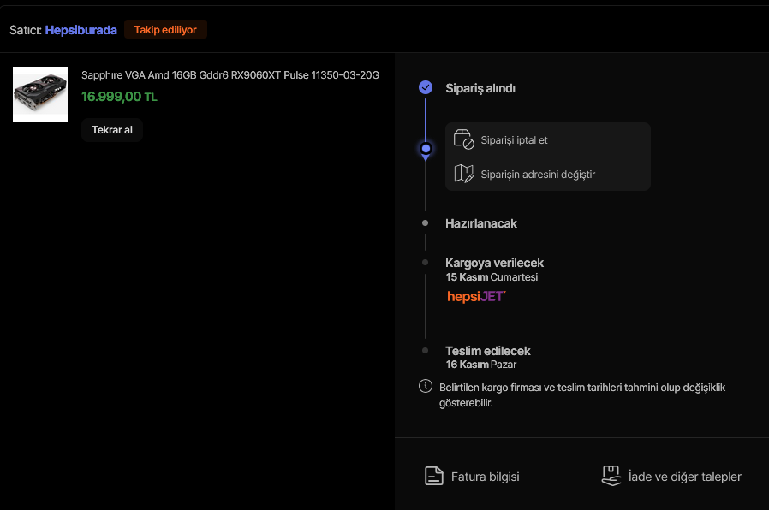Click the returns box-in-hand icon
The height and width of the screenshot is (510, 769).
point(611,476)
